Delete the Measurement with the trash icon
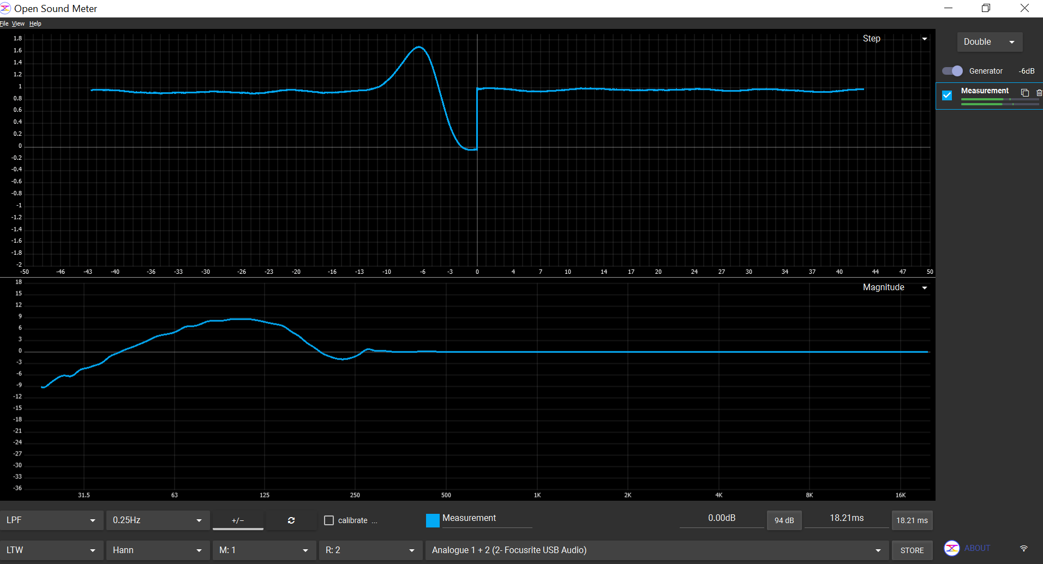This screenshot has height=564, width=1043. (x=1039, y=93)
